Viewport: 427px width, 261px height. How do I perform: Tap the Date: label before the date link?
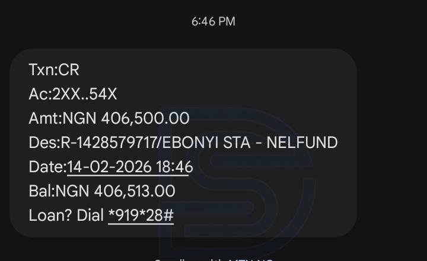(47, 167)
